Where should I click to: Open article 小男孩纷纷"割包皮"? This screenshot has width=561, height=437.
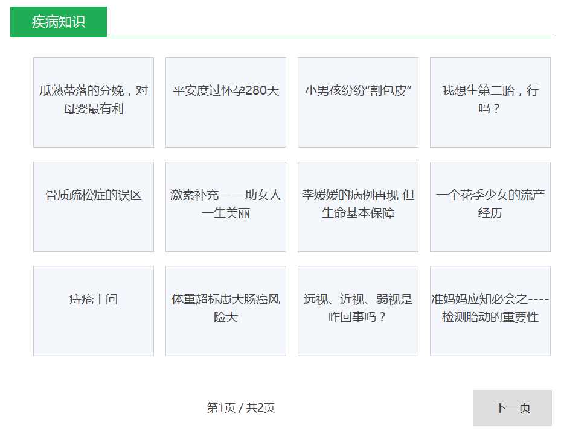point(357,102)
